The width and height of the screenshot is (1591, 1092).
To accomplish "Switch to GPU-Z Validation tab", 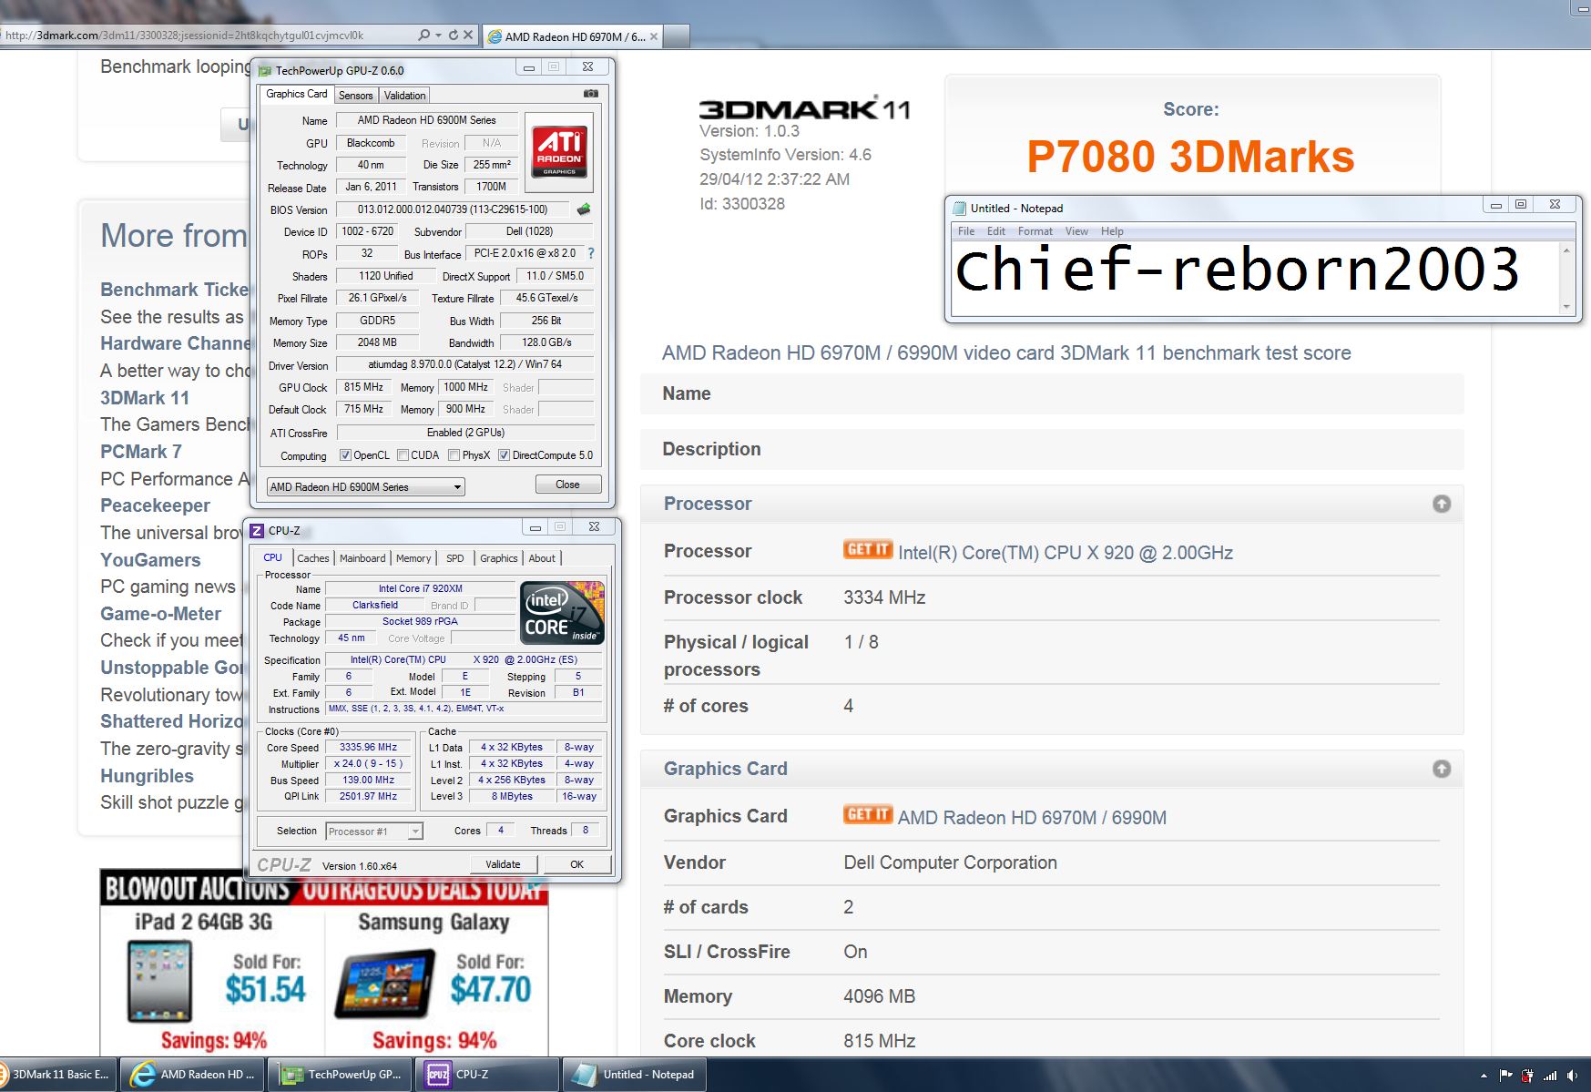I will point(404,96).
